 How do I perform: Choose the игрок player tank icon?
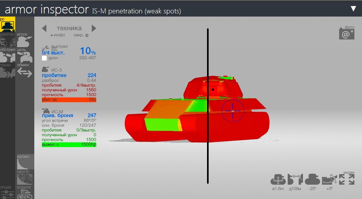coord(24,40)
